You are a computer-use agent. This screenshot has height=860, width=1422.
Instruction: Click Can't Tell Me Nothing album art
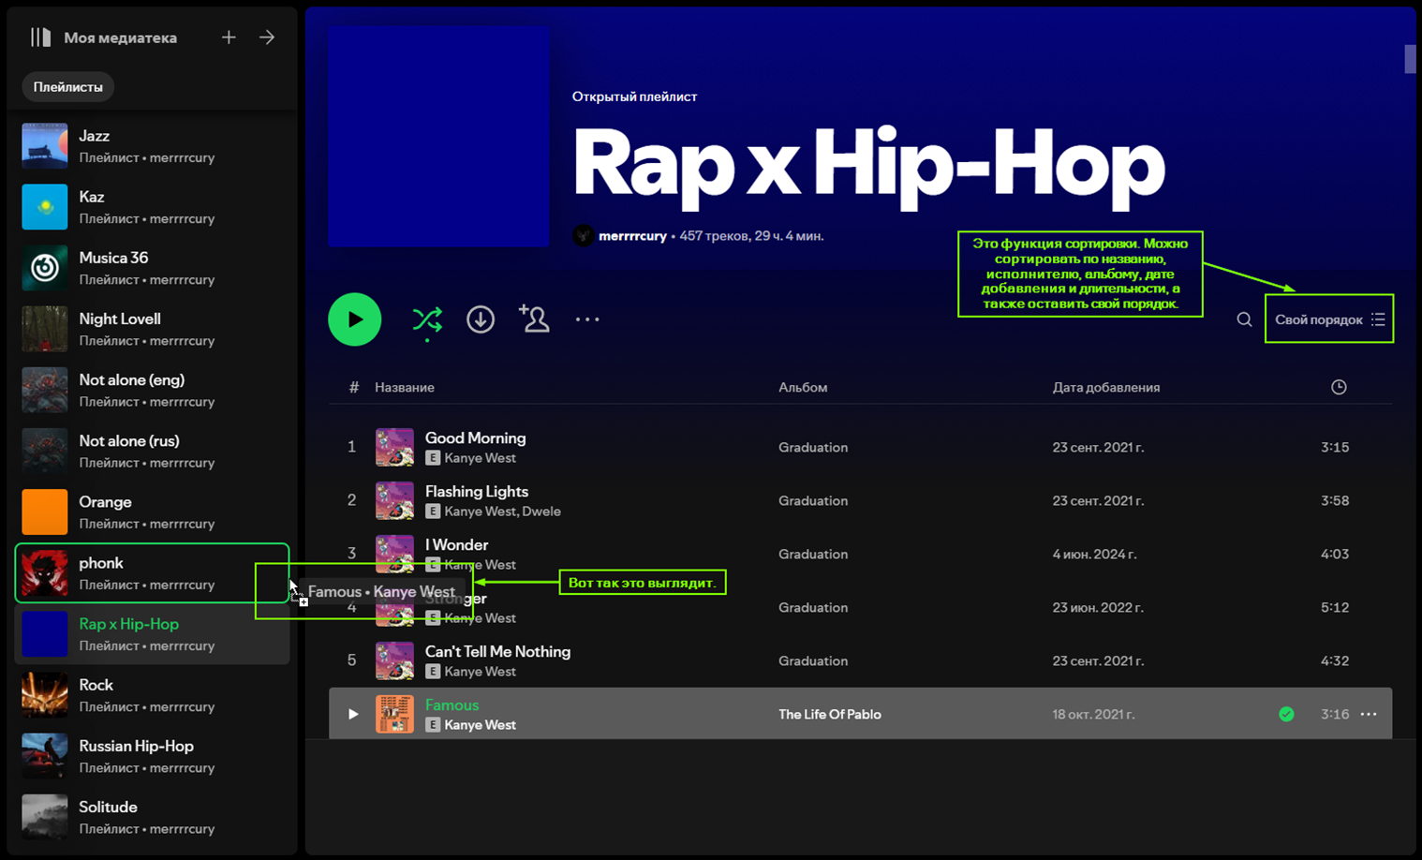pyautogui.click(x=394, y=660)
